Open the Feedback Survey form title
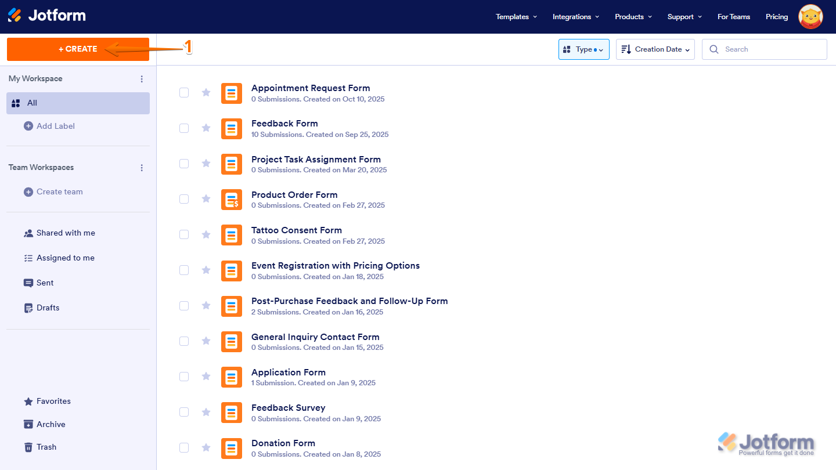836x470 pixels. click(288, 408)
